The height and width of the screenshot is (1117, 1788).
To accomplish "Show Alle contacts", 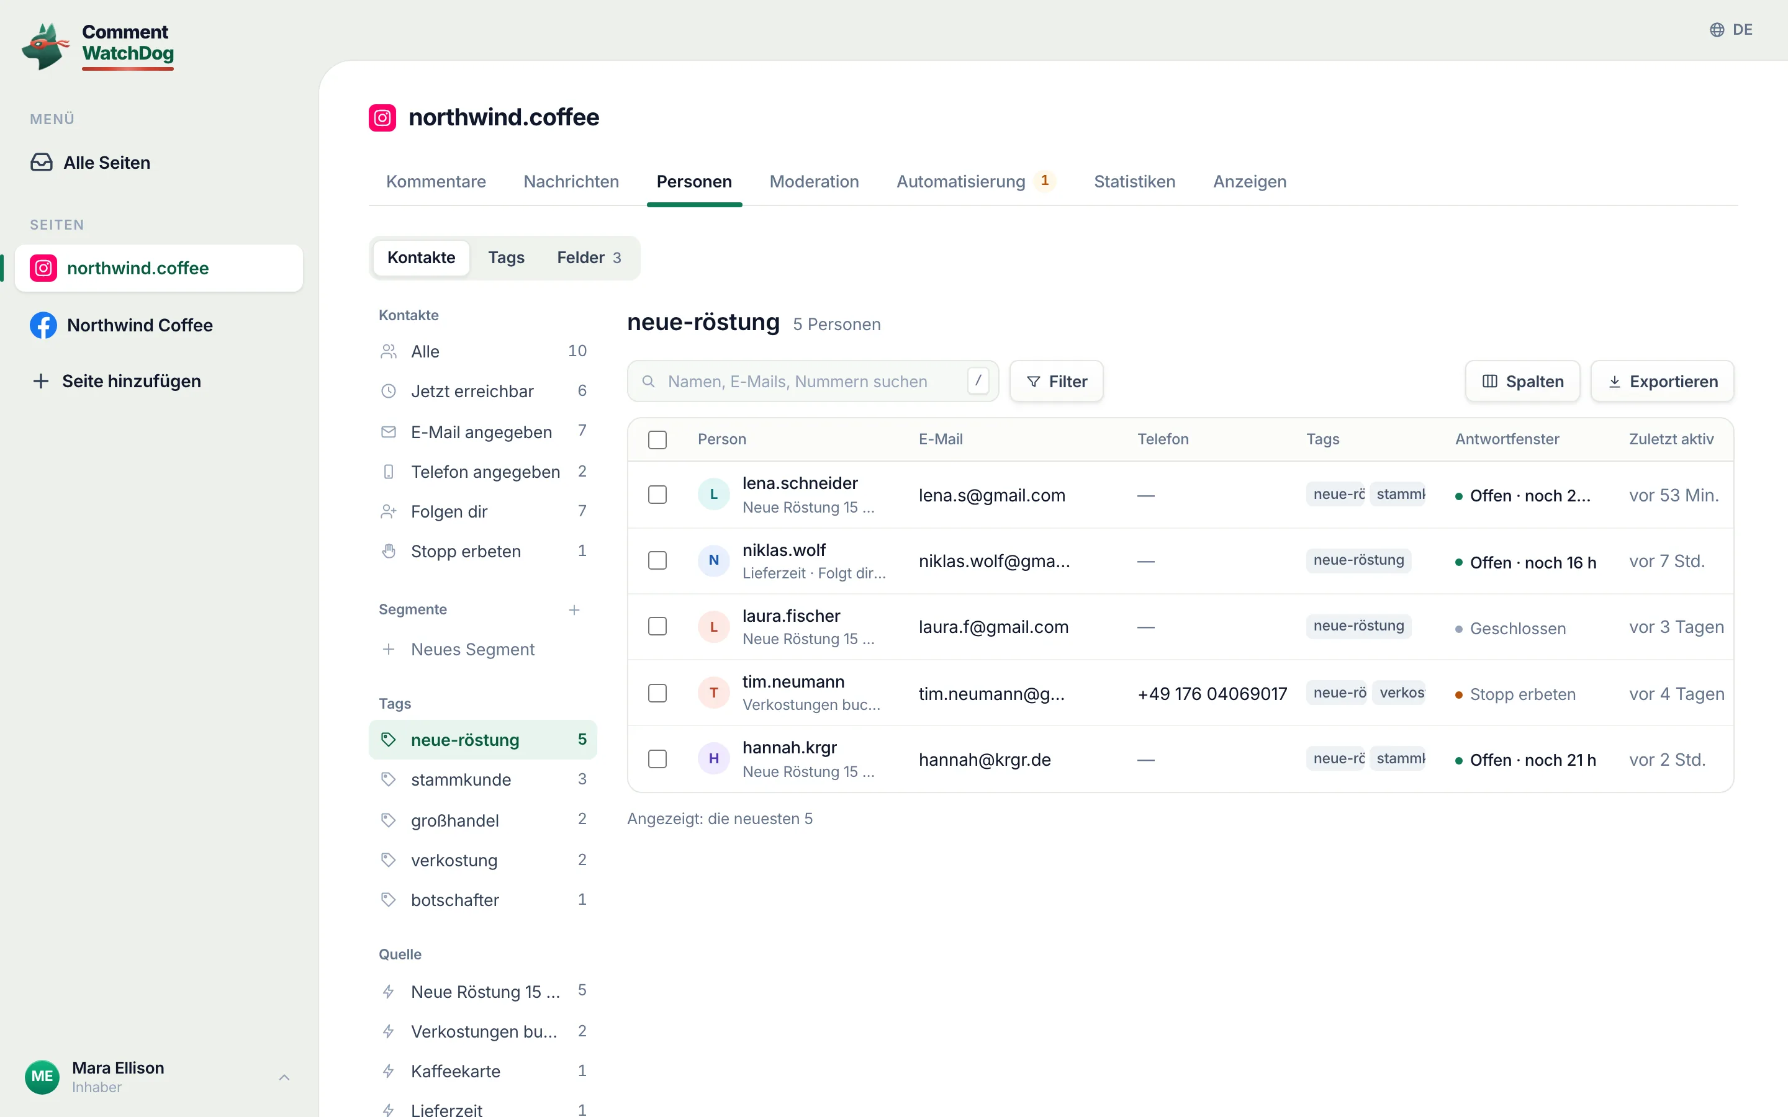I will coord(482,351).
